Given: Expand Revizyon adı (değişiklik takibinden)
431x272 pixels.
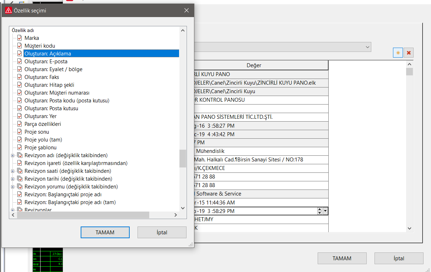Looking at the screenshot, I should pyautogui.click(x=13, y=155).
